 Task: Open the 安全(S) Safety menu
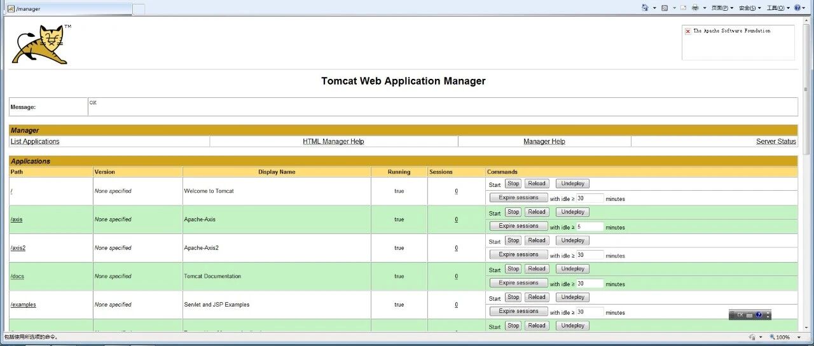click(750, 8)
